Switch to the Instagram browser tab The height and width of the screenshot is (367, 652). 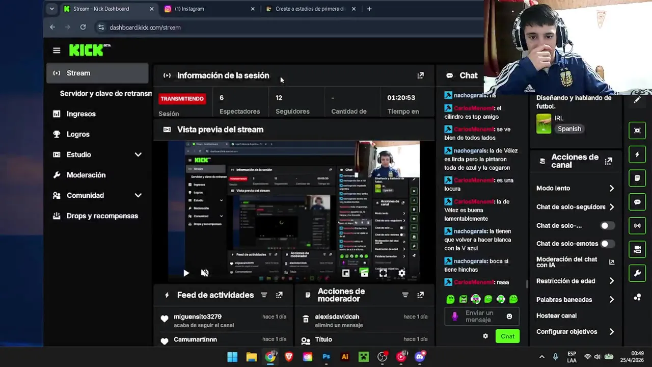click(210, 9)
